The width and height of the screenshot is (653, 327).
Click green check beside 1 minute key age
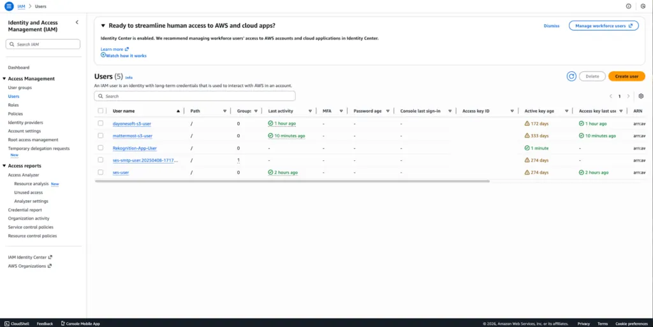pyautogui.click(x=527, y=148)
